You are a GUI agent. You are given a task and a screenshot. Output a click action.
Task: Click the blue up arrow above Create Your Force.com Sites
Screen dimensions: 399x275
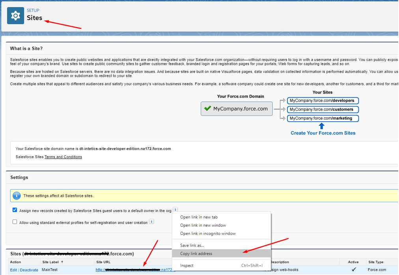point(321,126)
